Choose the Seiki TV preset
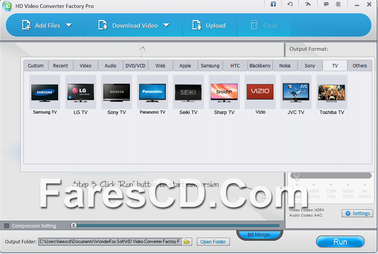Screen dimensions: 378x254 pos(188,92)
